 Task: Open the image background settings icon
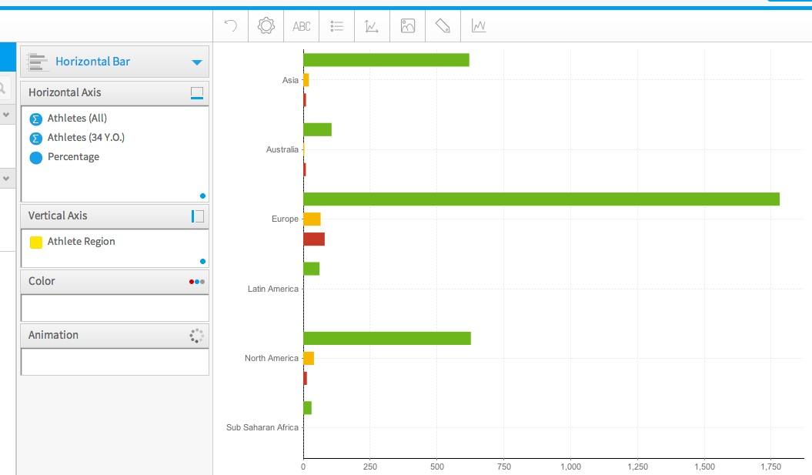[408, 26]
